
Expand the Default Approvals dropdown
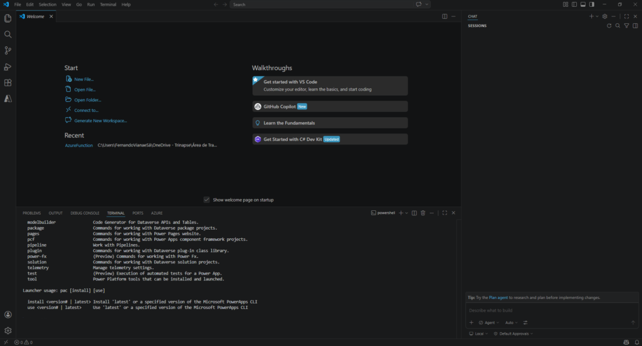pos(513,333)
